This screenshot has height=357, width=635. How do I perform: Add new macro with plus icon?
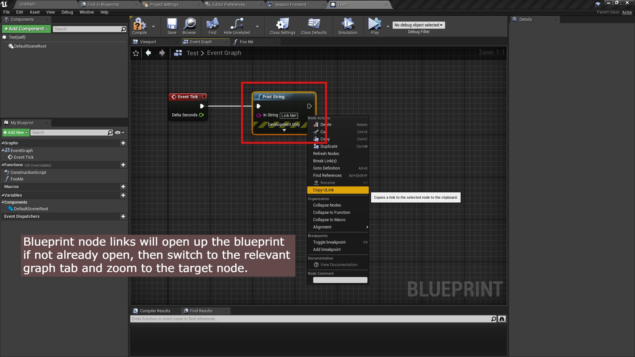(123, 186)
